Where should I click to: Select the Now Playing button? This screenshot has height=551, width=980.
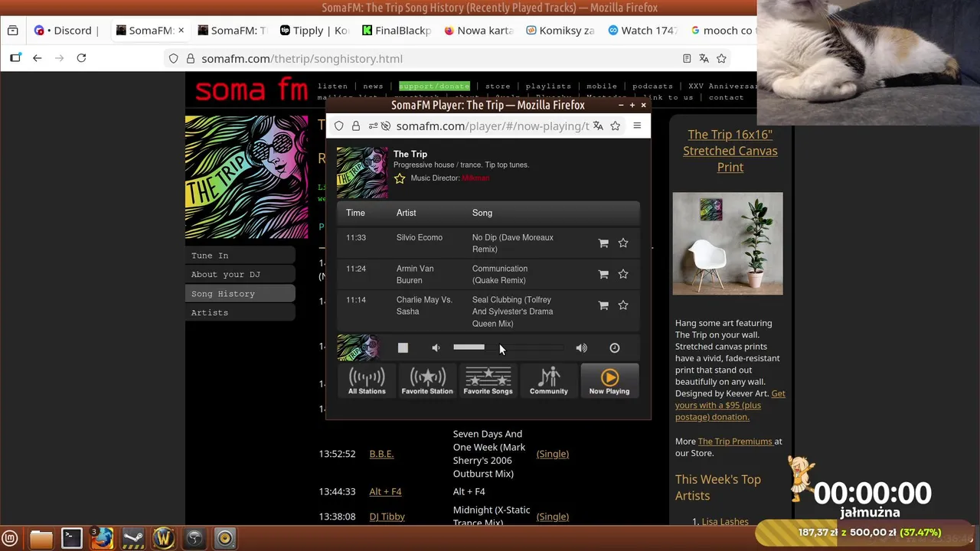[609, 380]
